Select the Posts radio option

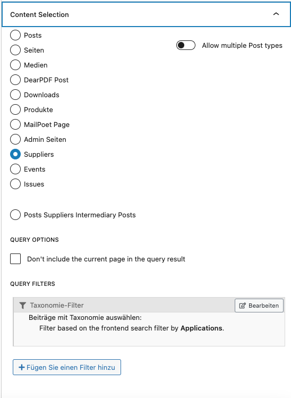point(15,35)
